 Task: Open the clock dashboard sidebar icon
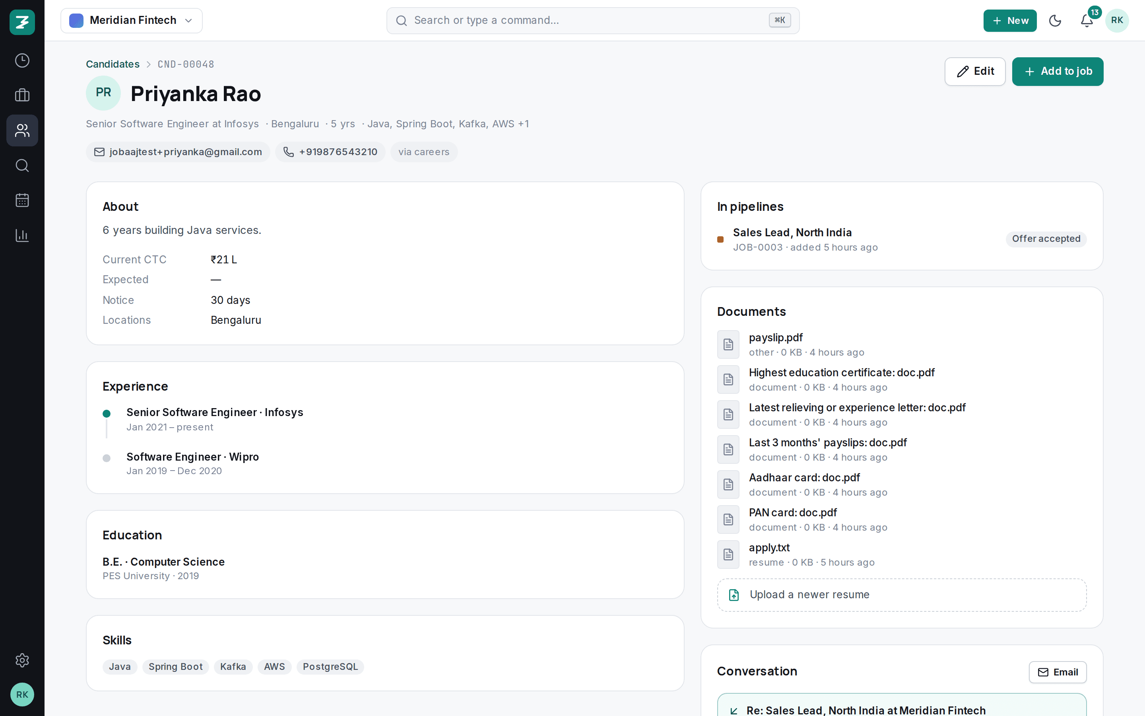[22, 60]
